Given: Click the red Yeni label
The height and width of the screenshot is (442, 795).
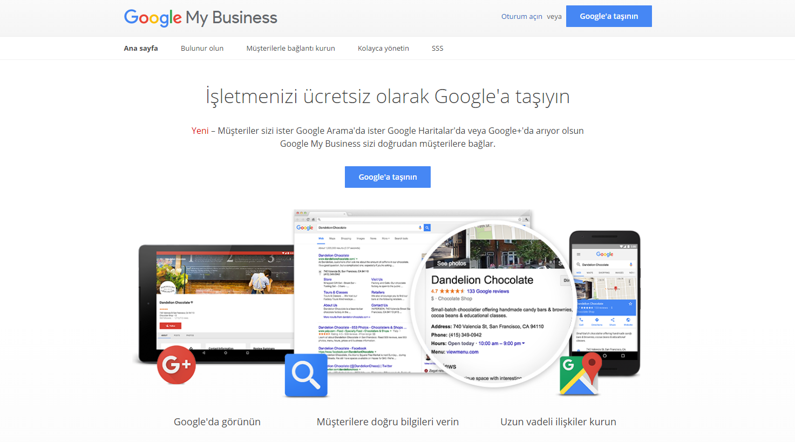Looking at the screenshot, I should 200,131.
